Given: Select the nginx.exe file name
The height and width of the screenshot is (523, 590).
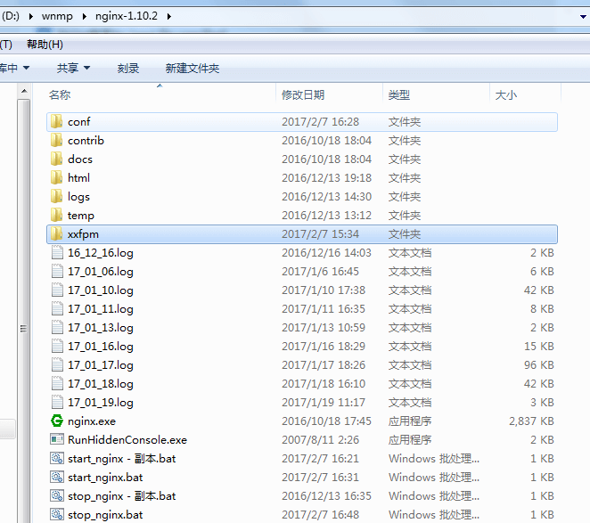Looking at the screenshot, I should tap(92, 421).
